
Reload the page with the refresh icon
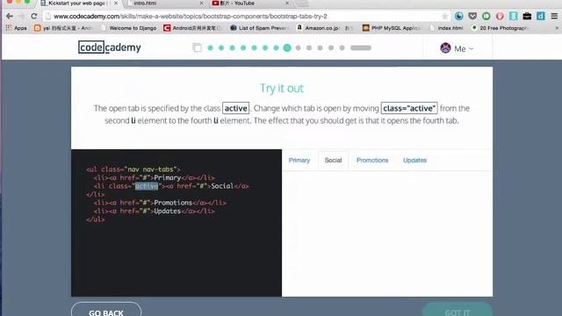click(x=33, y=16)
